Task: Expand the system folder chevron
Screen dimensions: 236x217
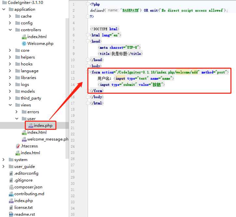Action: (4, 160)
